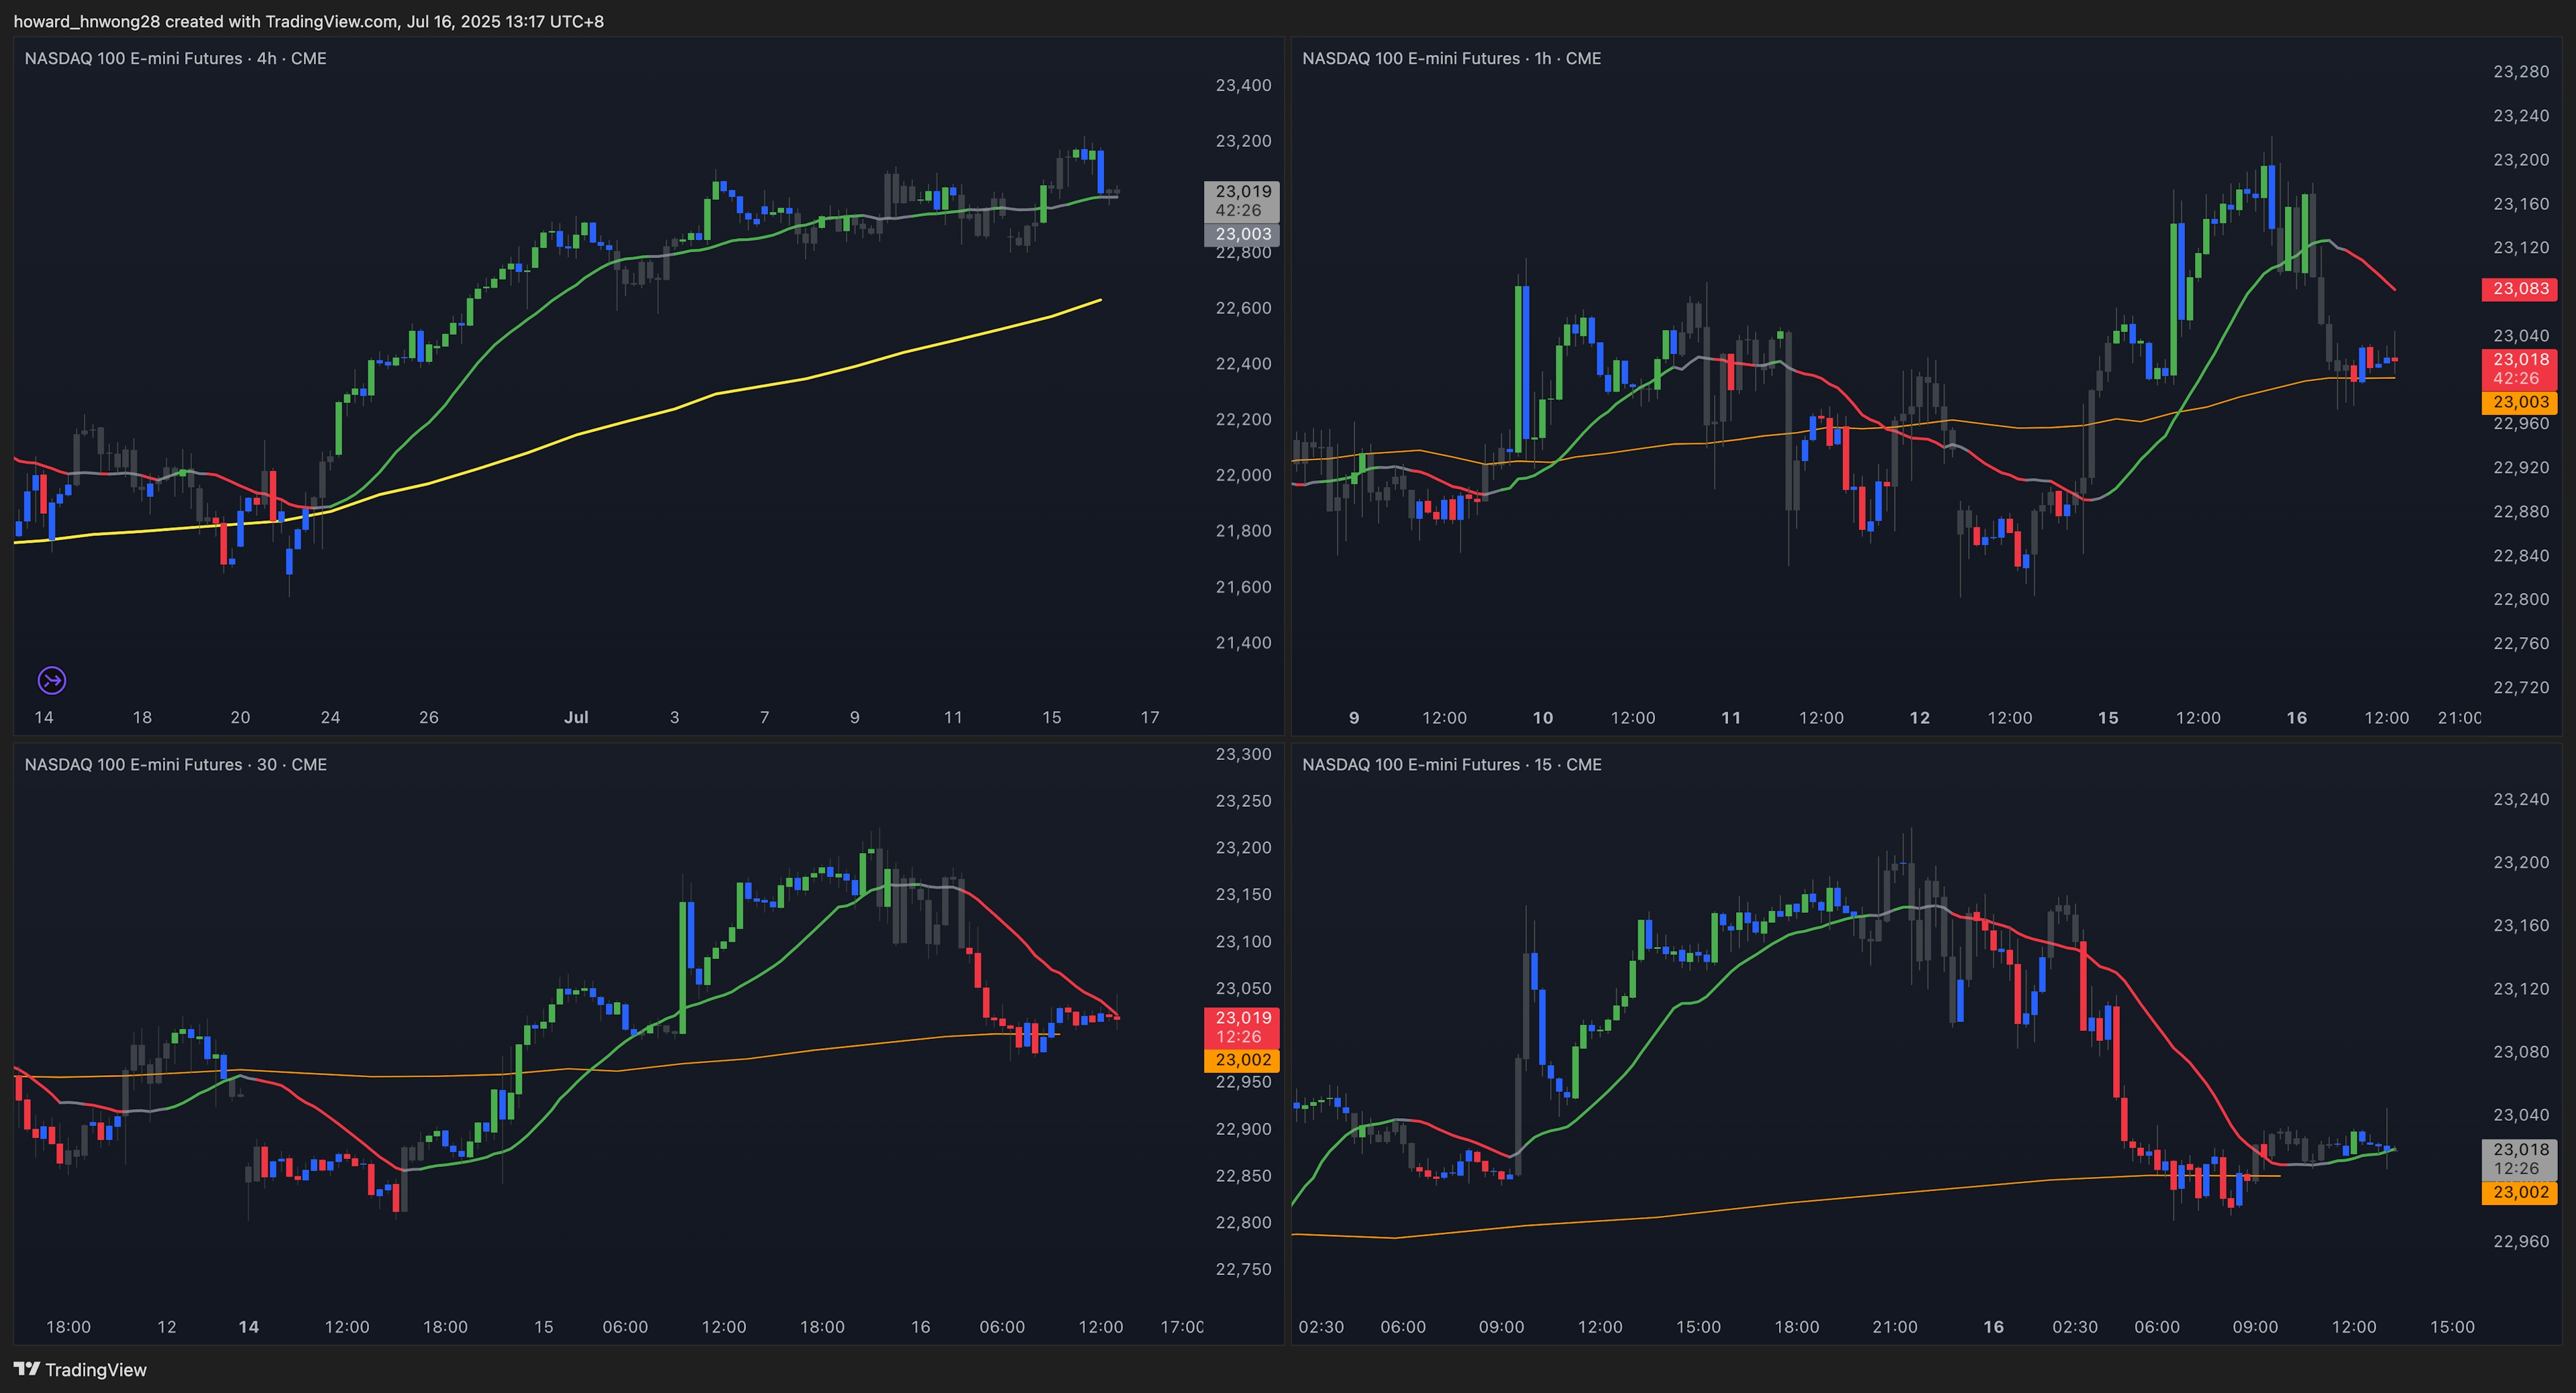Image resolution: width=2576 pixels, height=1393 pixels.
Task: Click 22,720 on the 1h price axis
Action: pos(2521,687)
